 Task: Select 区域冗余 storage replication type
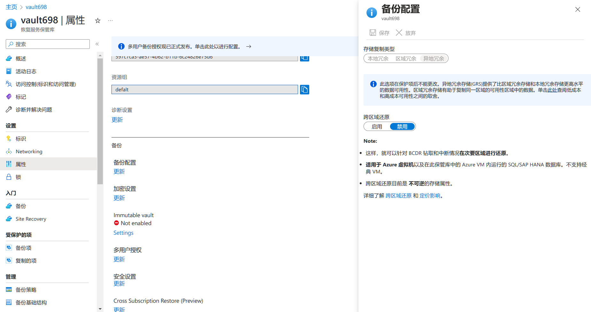pos(406,59)
